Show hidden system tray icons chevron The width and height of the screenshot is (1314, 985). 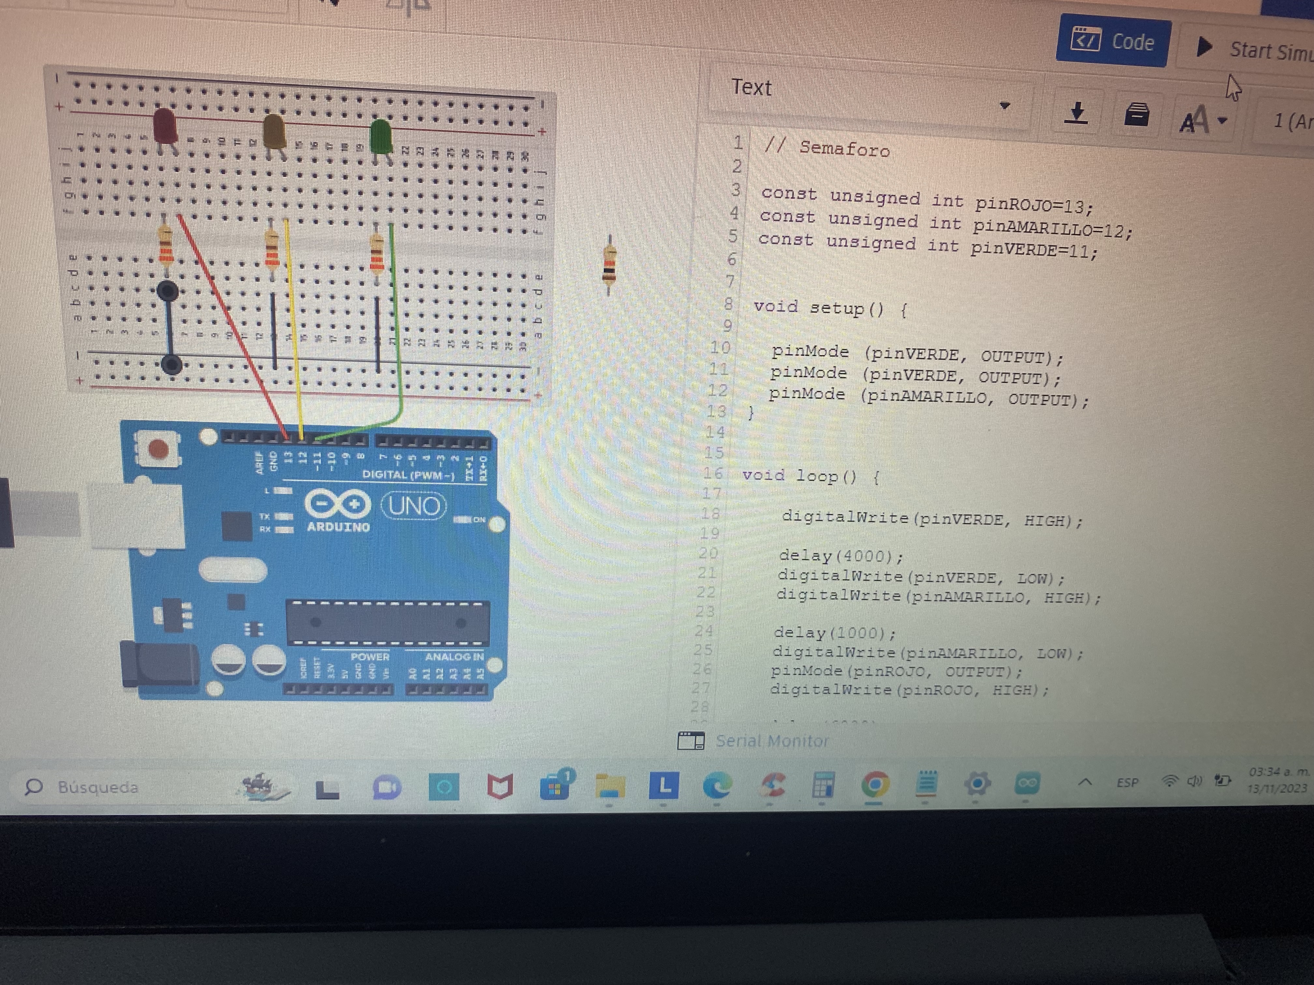point(1085,782)
